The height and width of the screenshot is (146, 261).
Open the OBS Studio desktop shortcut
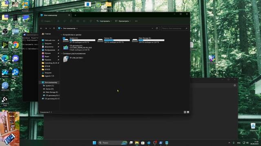(x=5, y=32)
